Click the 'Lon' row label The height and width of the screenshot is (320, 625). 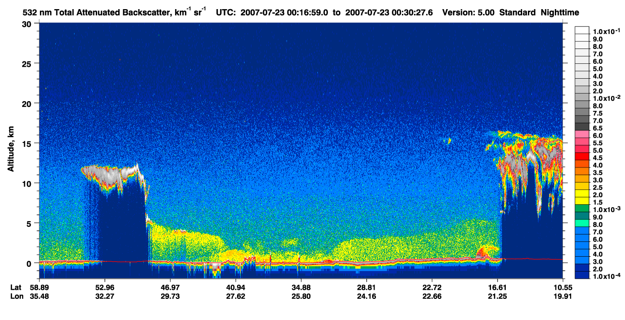[x=17, y=296]
